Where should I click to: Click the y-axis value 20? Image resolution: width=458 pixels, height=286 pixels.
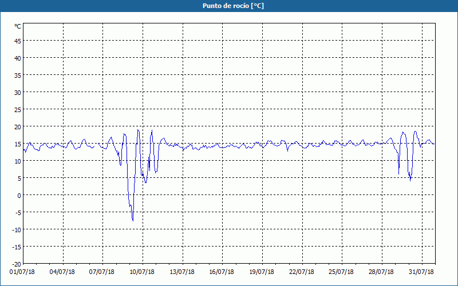[18, 127]
